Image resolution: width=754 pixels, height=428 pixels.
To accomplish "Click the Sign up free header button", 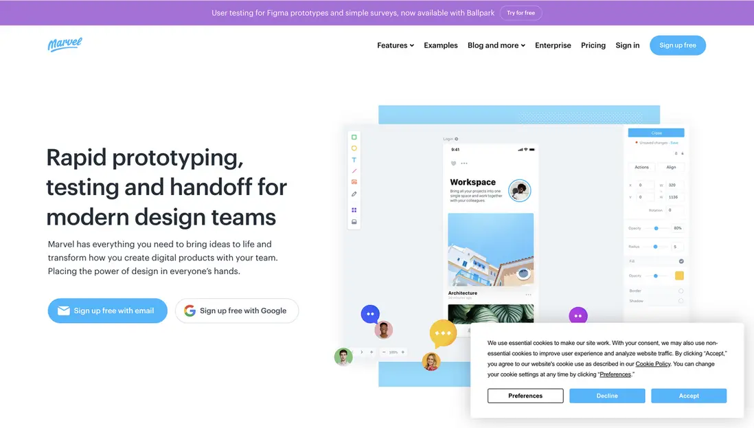I will click(678, 45).
